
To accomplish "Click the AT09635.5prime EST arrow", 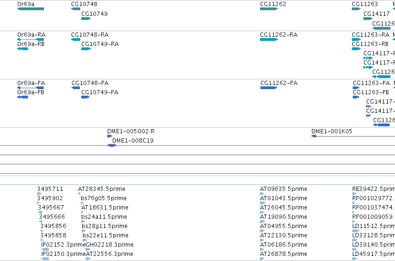I will 262,194.
